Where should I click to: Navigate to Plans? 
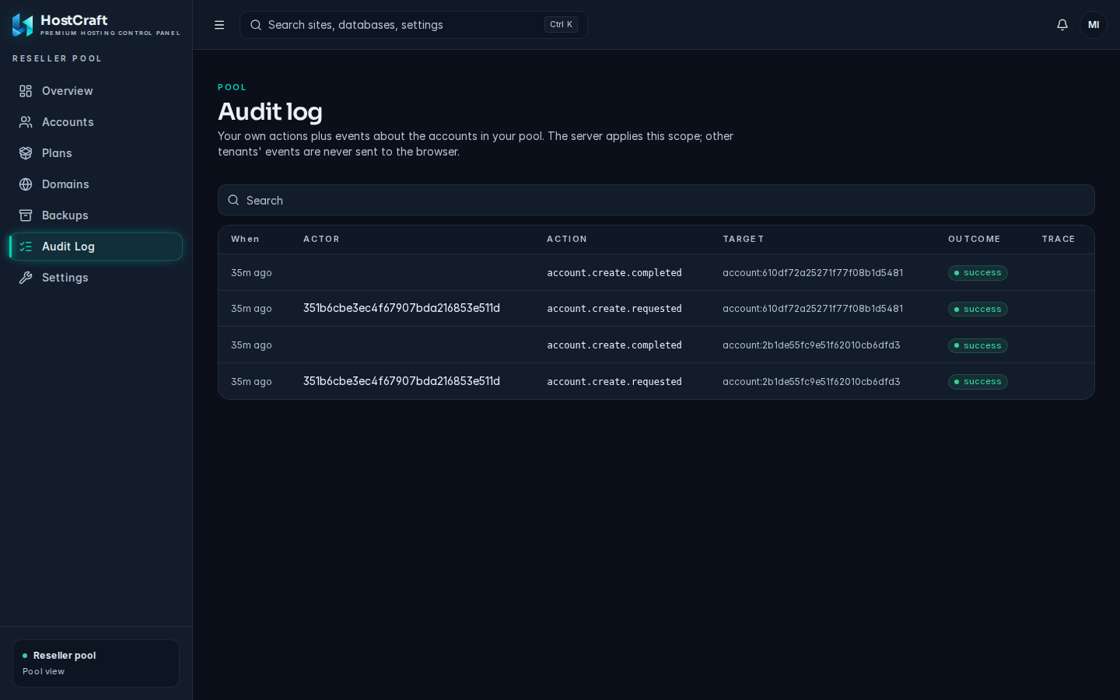pyautogui.click(x=96, y=153)
